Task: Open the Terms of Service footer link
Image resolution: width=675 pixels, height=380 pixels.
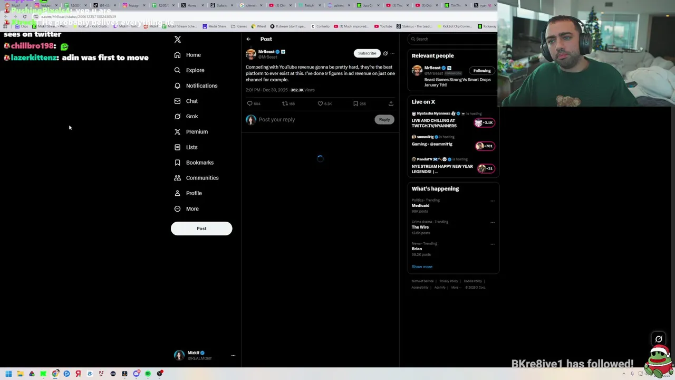Action: [x=422, y=281]
